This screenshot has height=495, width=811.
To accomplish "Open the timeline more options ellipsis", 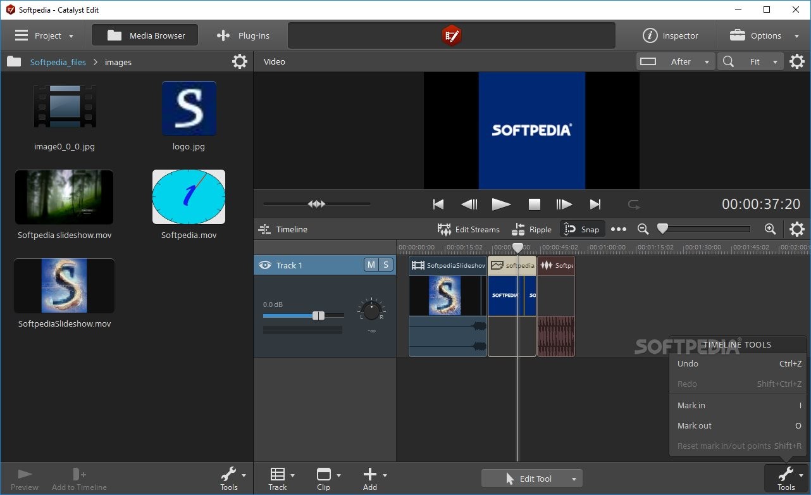I will pos(619,229).
